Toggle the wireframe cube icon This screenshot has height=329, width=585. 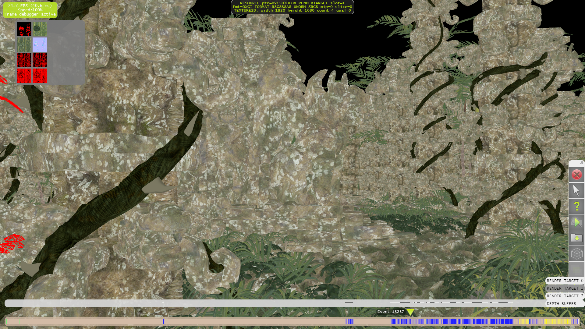576,254
